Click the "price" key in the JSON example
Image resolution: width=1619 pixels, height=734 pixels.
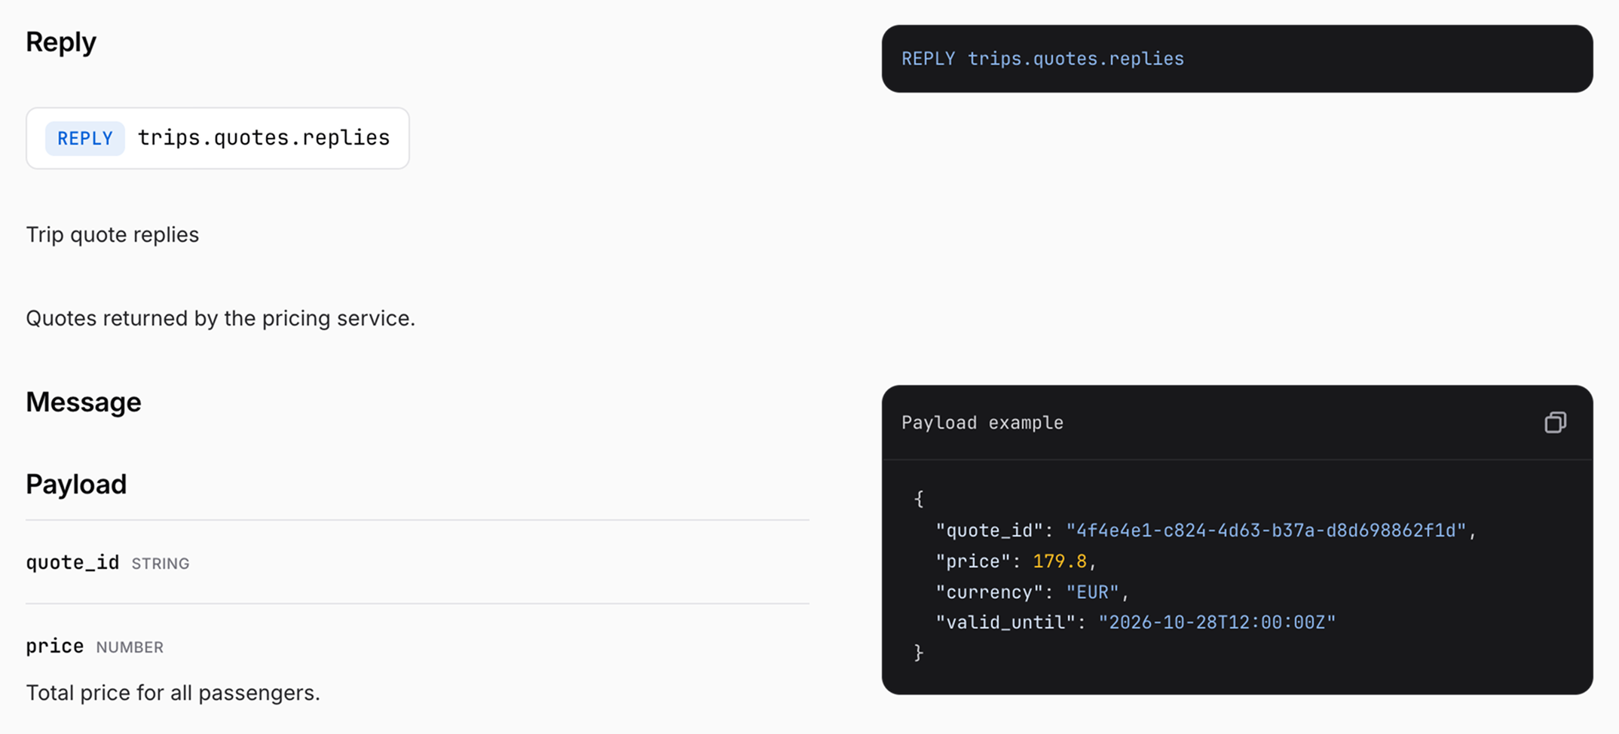coord(973,561)
